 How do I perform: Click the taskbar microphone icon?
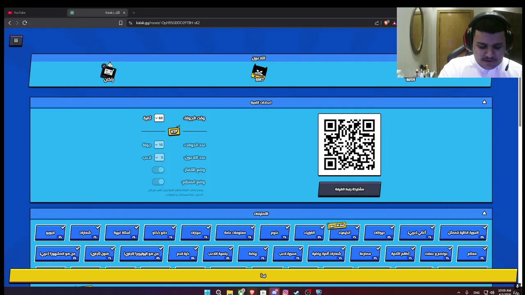tap(467, 293)
